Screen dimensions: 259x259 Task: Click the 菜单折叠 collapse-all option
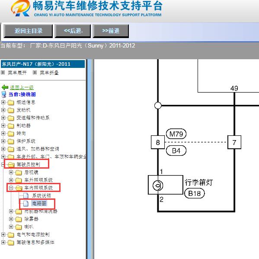pyautogui.click(x=49, y=73)
